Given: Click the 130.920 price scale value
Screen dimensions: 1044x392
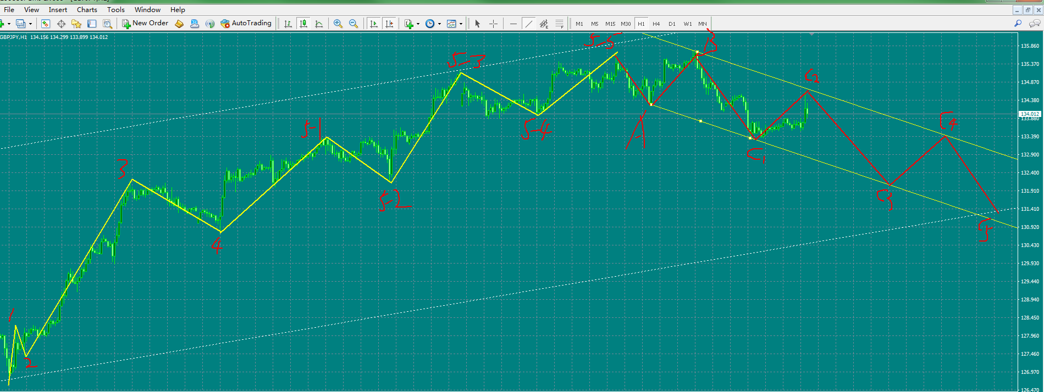Looking at the screenshot, I should 1030,227.
